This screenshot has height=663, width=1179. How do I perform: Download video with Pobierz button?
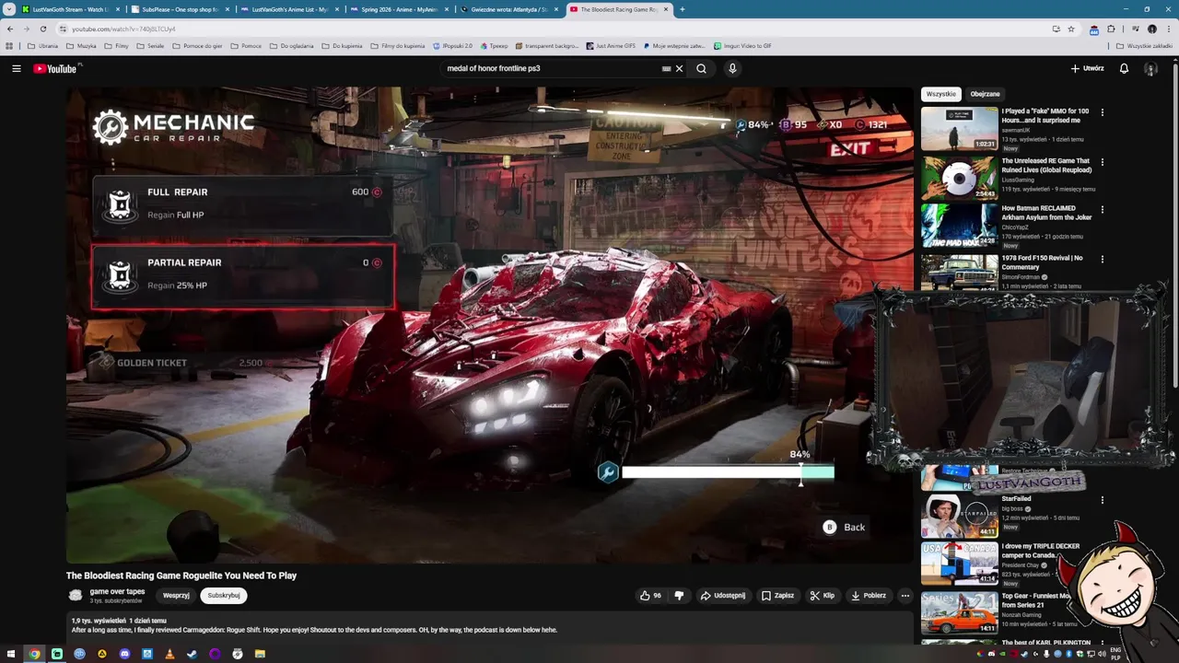(x=868, y=596)
